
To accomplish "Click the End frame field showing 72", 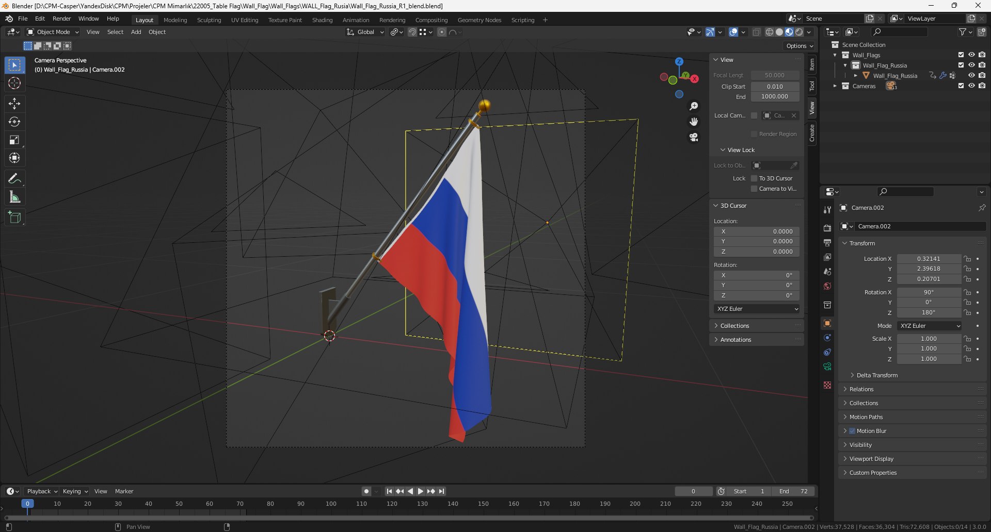I will pos(794,491).
